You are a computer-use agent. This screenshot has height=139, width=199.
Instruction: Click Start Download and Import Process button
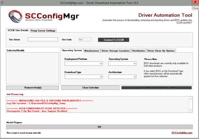(157, 88)
